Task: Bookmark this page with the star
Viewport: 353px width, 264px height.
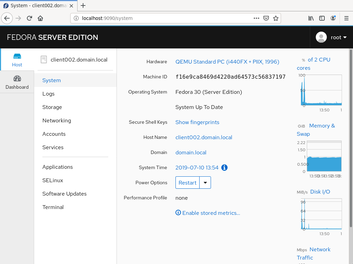Action: tap(276, 18)
